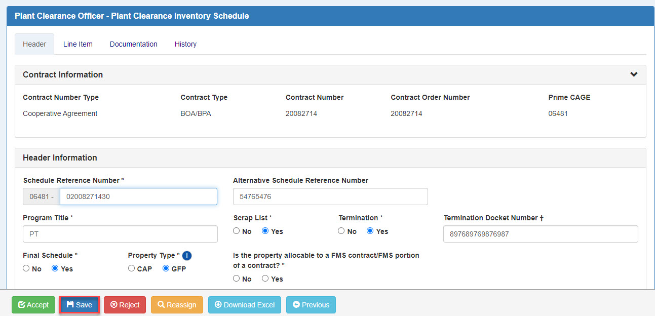View the History tab
Screen dimensions: 655x316
tap(185, 44)
